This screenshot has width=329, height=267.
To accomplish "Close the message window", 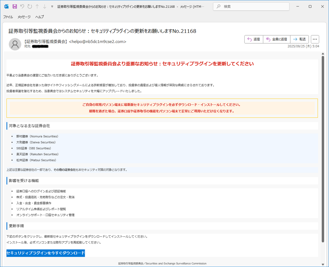I will [x=322, y=6].
